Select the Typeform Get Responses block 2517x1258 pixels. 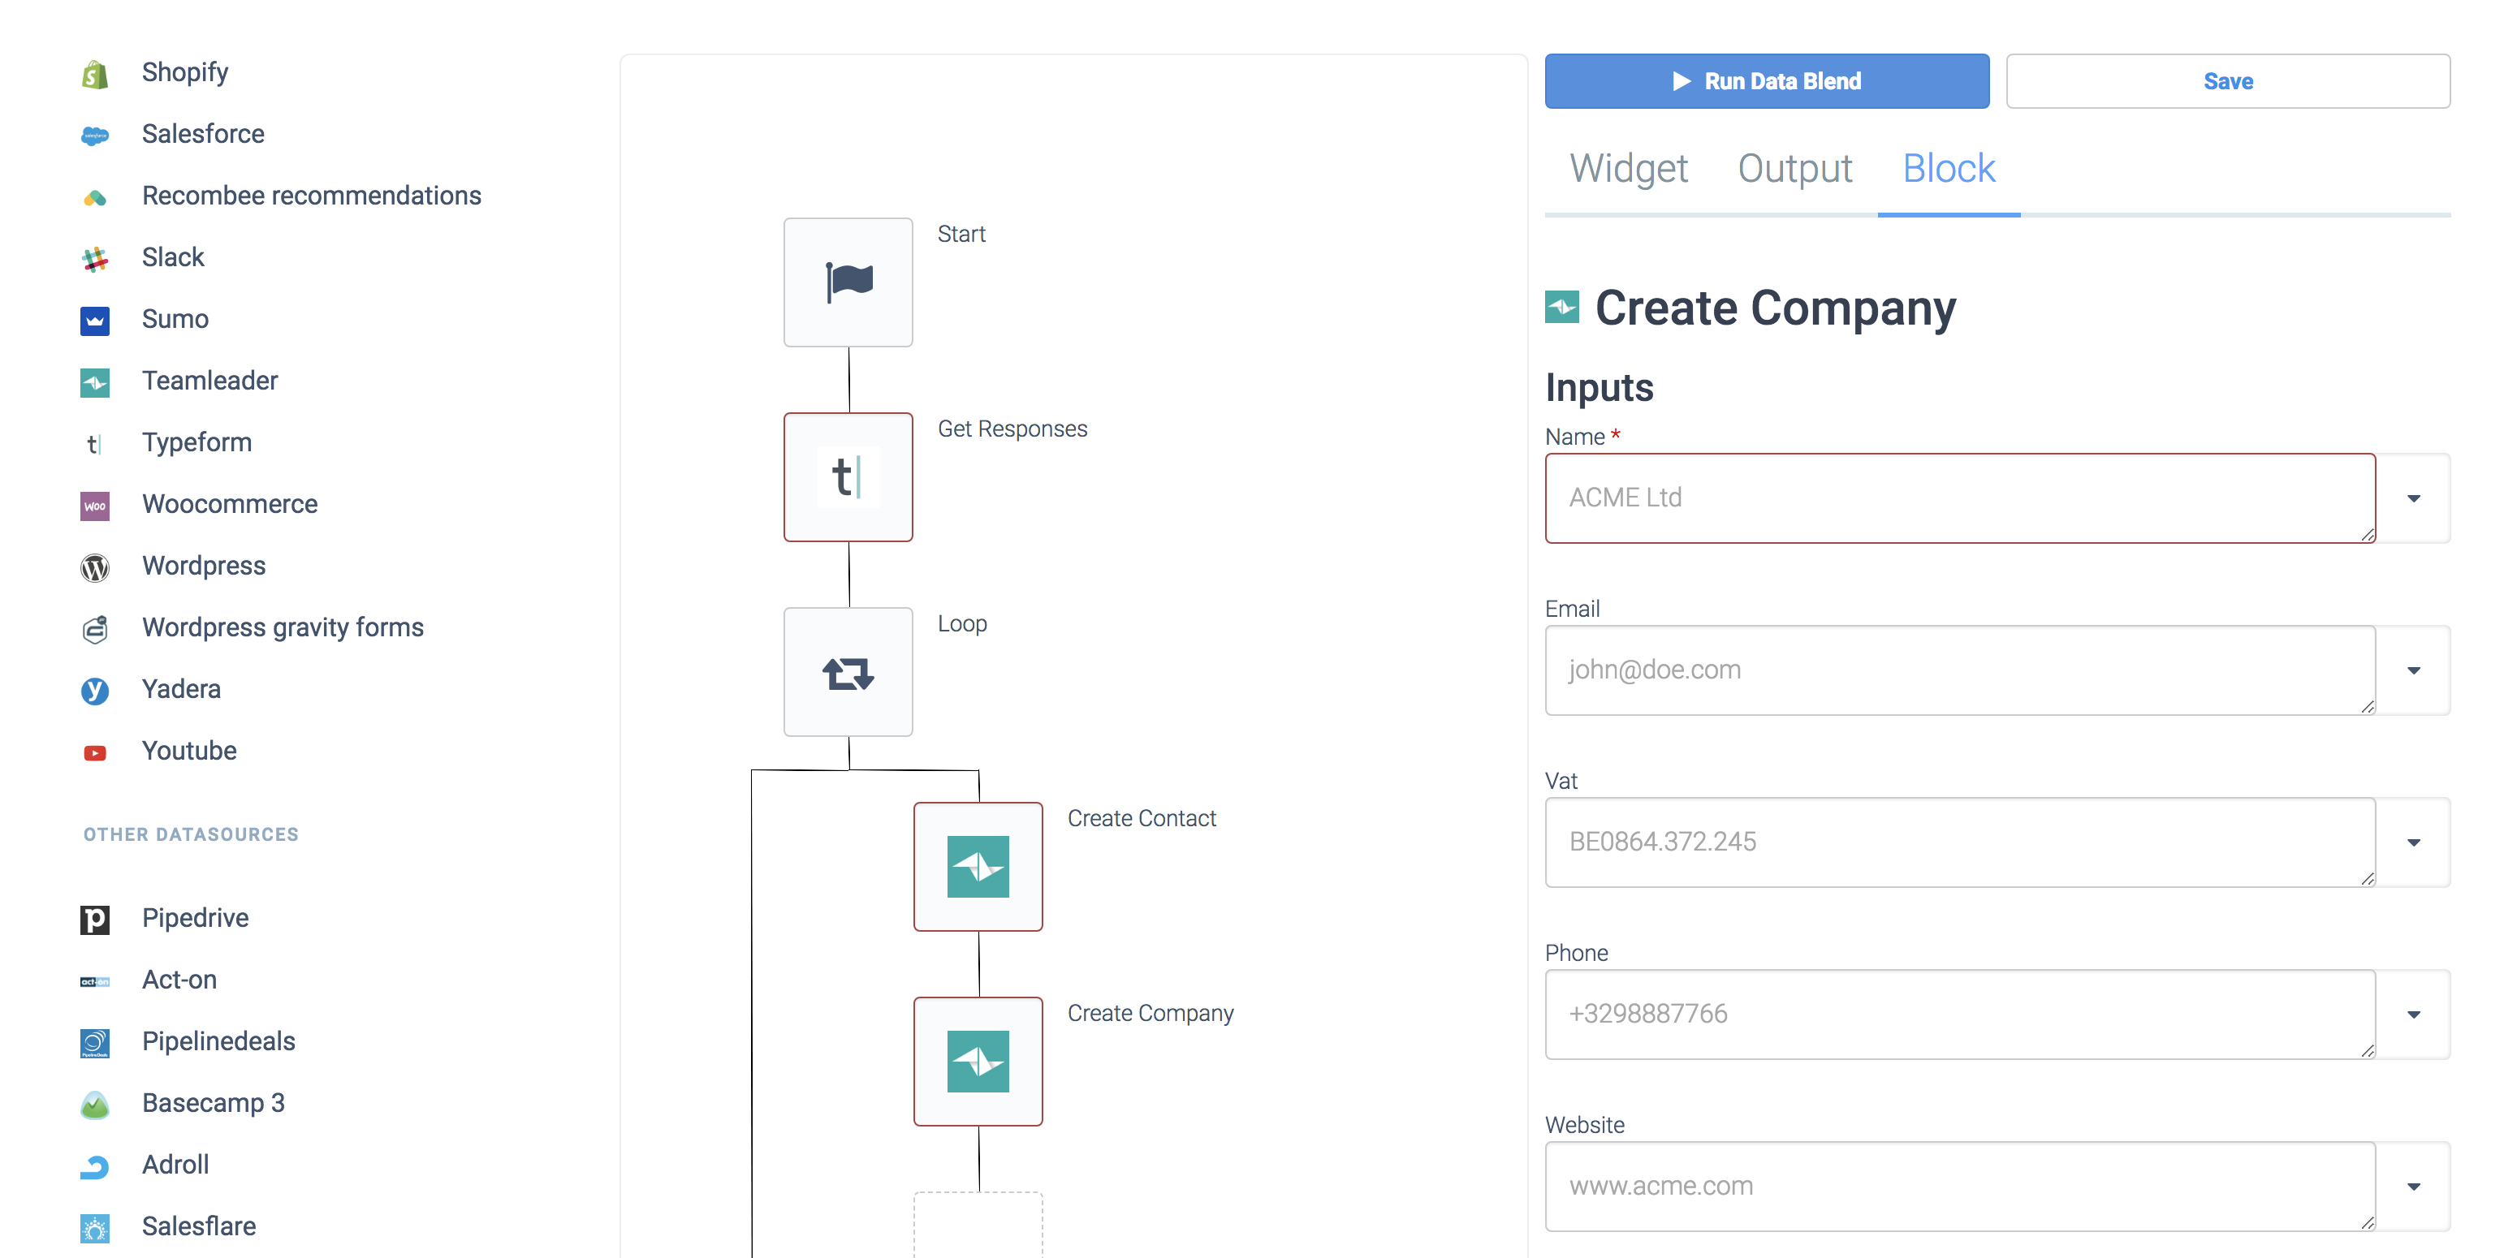click(x=848, y=477)
